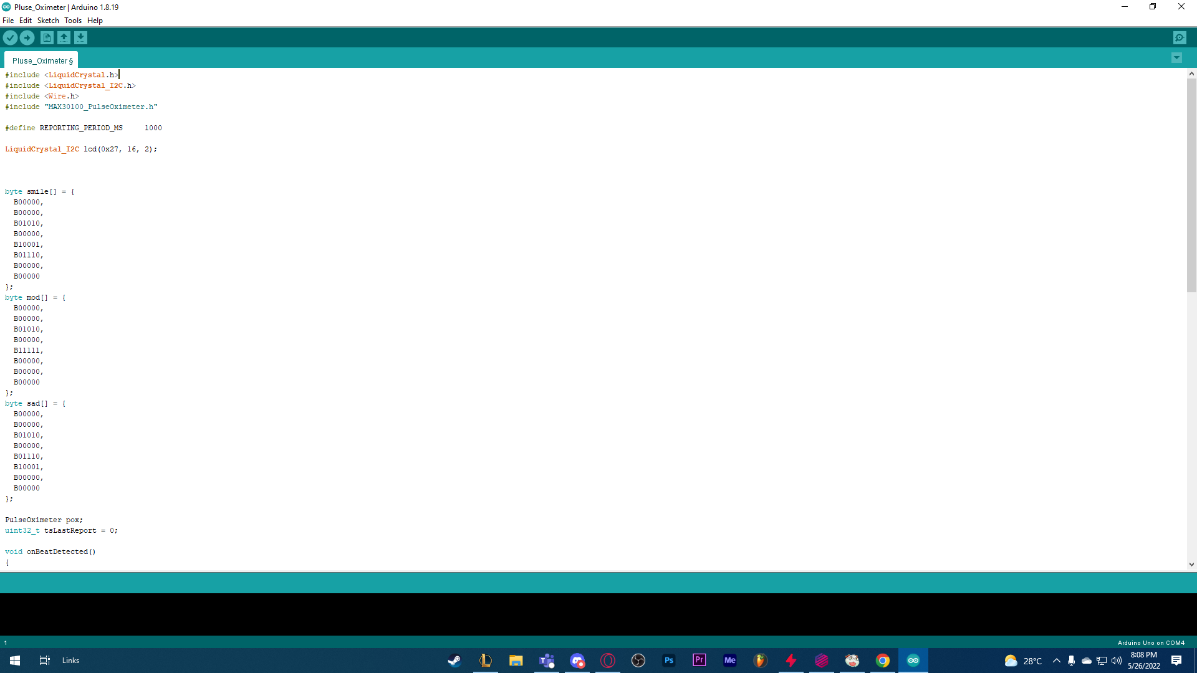This screenshot has height=673, width=1197.
Task: Open the File menu
Action: click(x=8, y=21)
